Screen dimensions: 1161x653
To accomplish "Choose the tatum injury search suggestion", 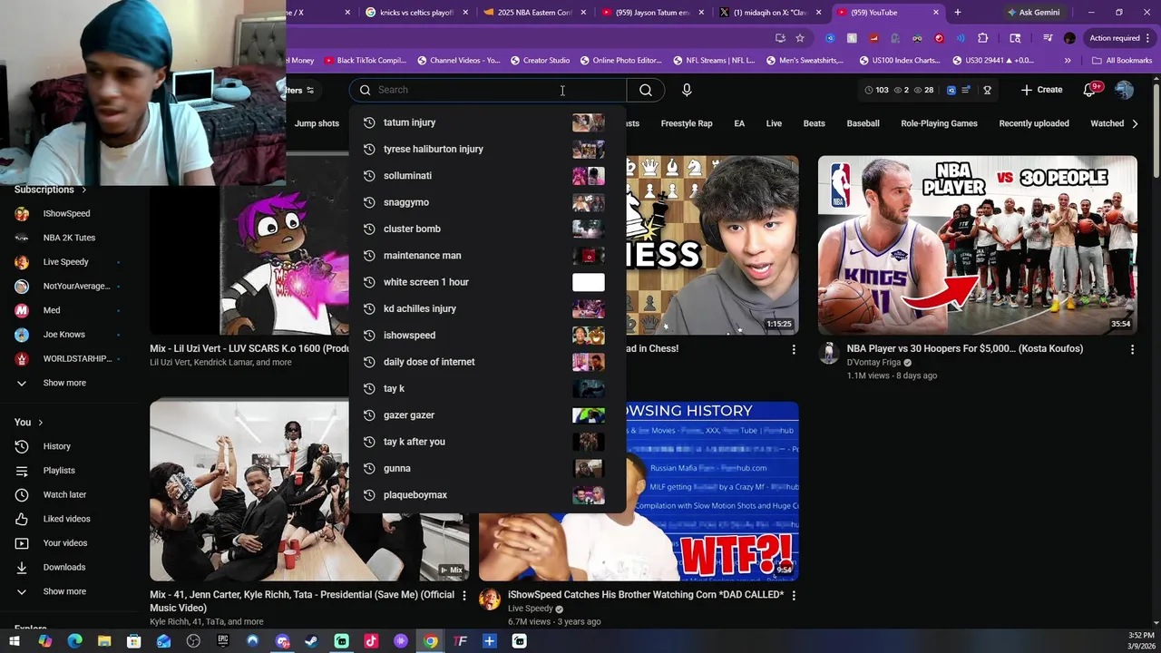I will point(488,122).
